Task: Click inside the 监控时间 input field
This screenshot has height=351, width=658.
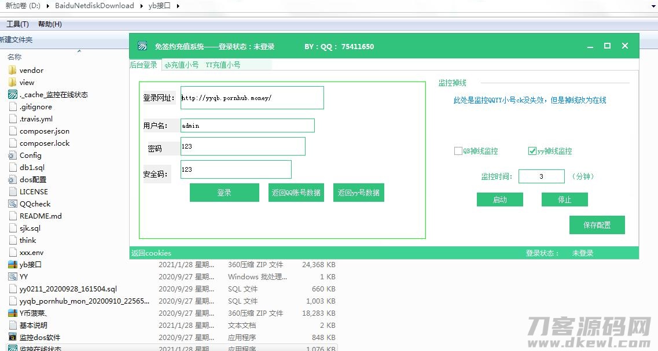Action: coord(541,176)
